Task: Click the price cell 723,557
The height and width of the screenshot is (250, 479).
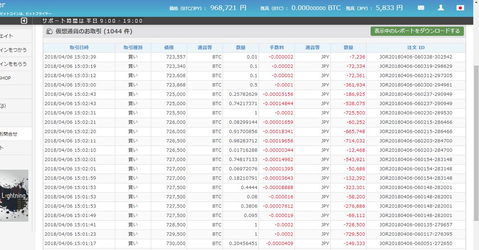Action: click(x=176, y=57)
